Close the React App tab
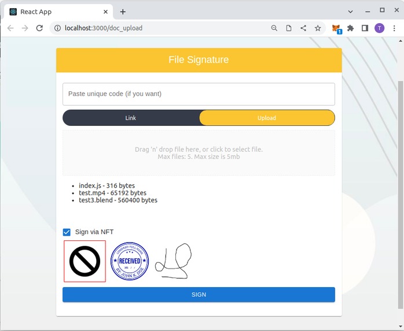This screenshot has height=331, width=404. tap(106, 12)
